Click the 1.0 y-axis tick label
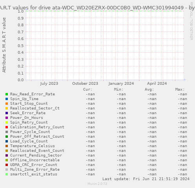The width and height of the screenshot is (195, 188). pos(21,11)
